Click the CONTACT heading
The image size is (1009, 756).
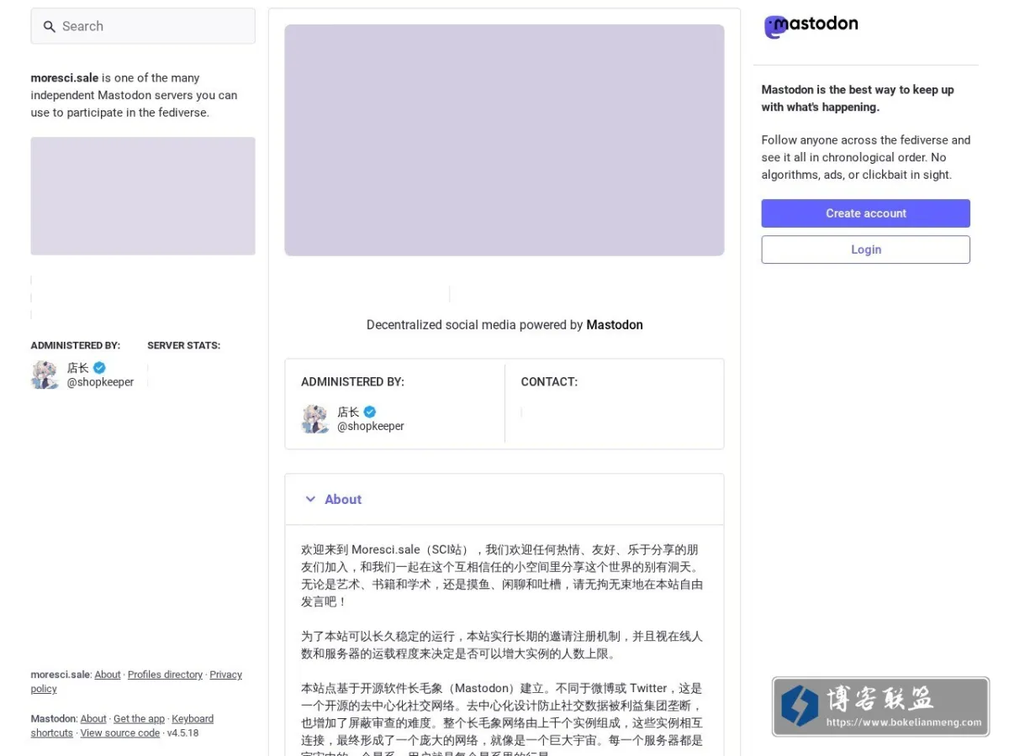tap(549, 381)
